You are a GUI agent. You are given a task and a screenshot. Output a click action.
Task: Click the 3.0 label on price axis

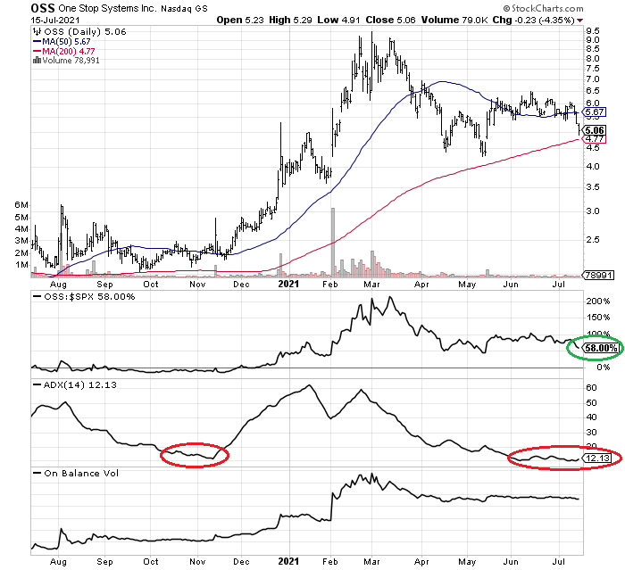(x=592, y=211)
